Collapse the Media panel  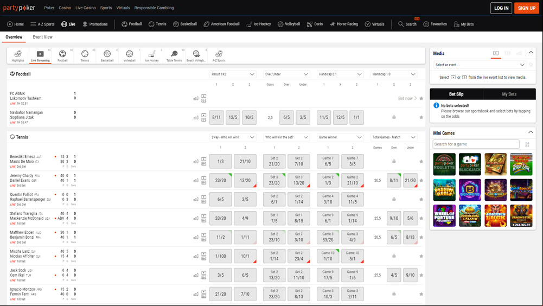(x=531, y=53)
